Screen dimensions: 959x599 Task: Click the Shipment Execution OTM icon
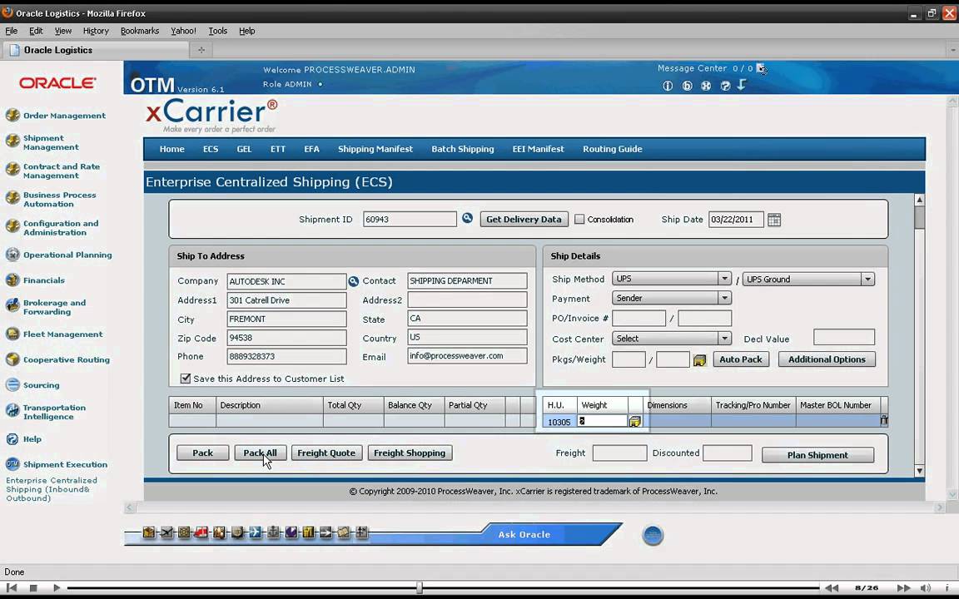pyautogui.click(x=12, y=464)
